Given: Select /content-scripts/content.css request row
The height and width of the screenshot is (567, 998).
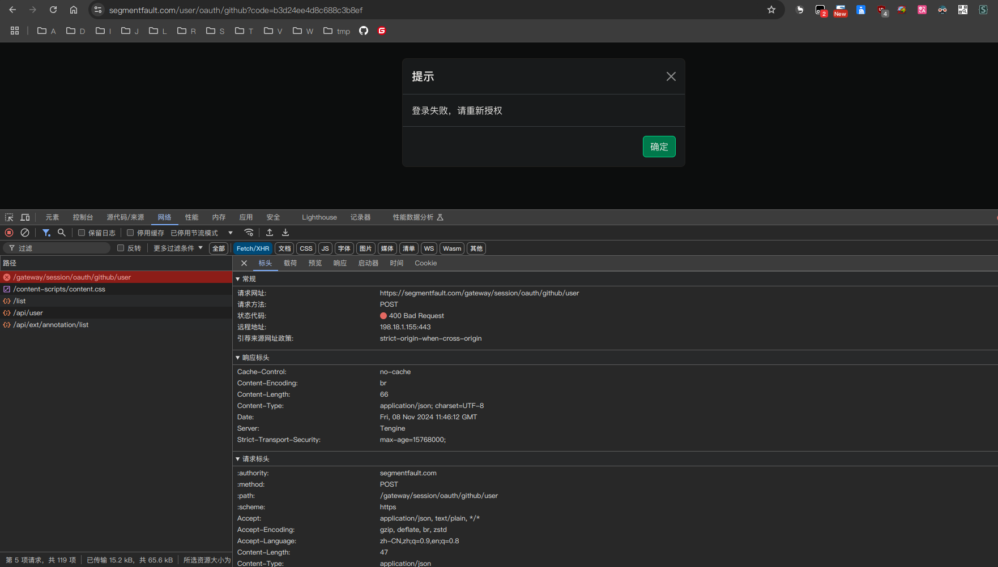Looking at the screenshot, I should 116,289.
